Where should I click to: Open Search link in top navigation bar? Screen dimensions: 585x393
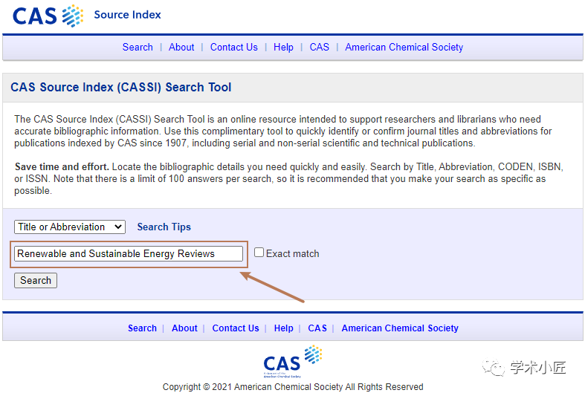(x=138, y=48)
